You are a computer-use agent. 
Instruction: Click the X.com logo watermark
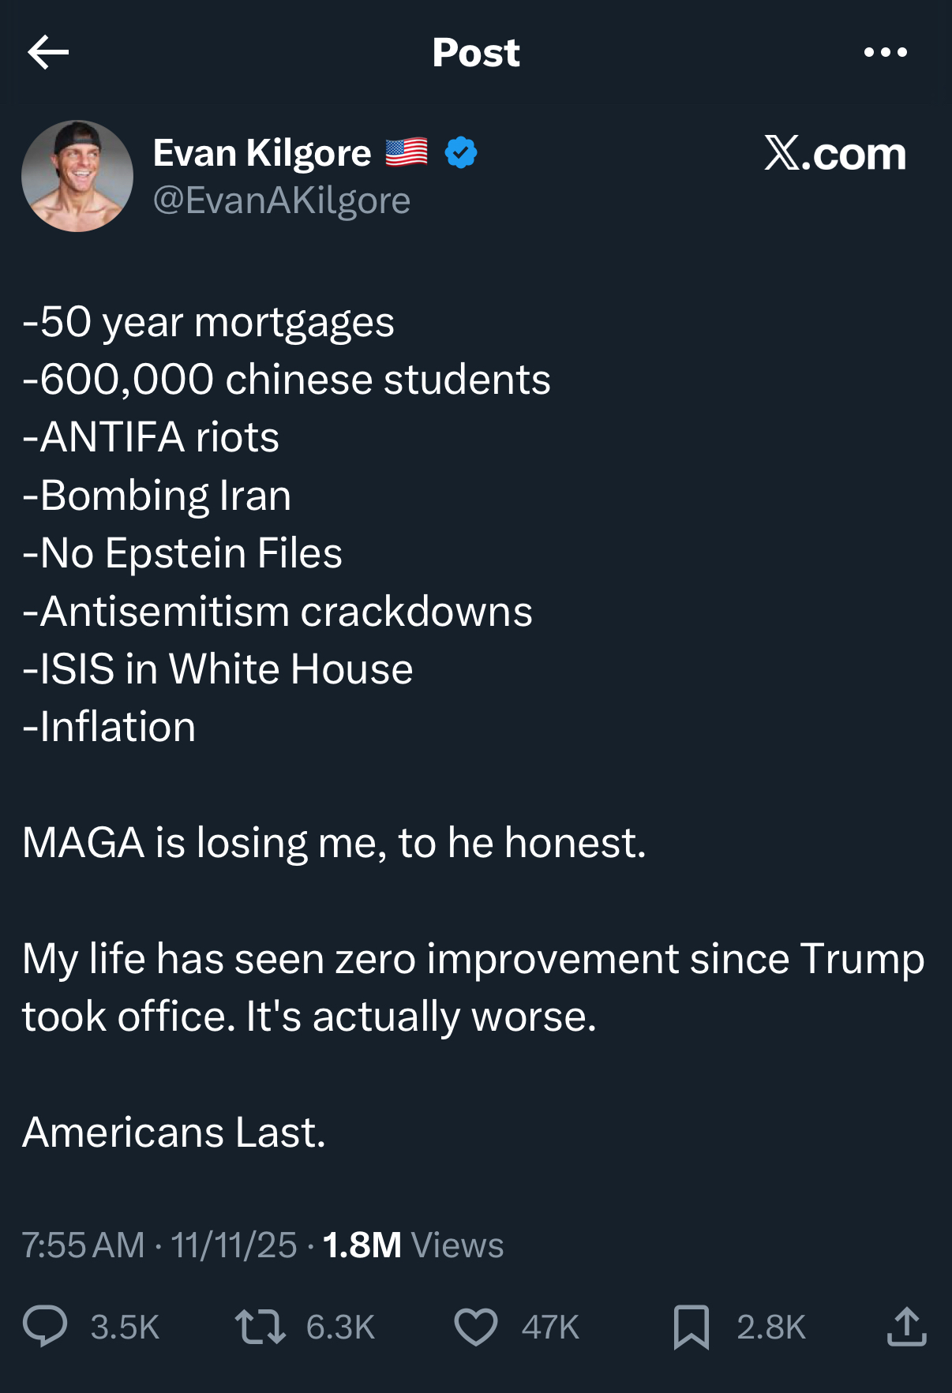[834, 153]
